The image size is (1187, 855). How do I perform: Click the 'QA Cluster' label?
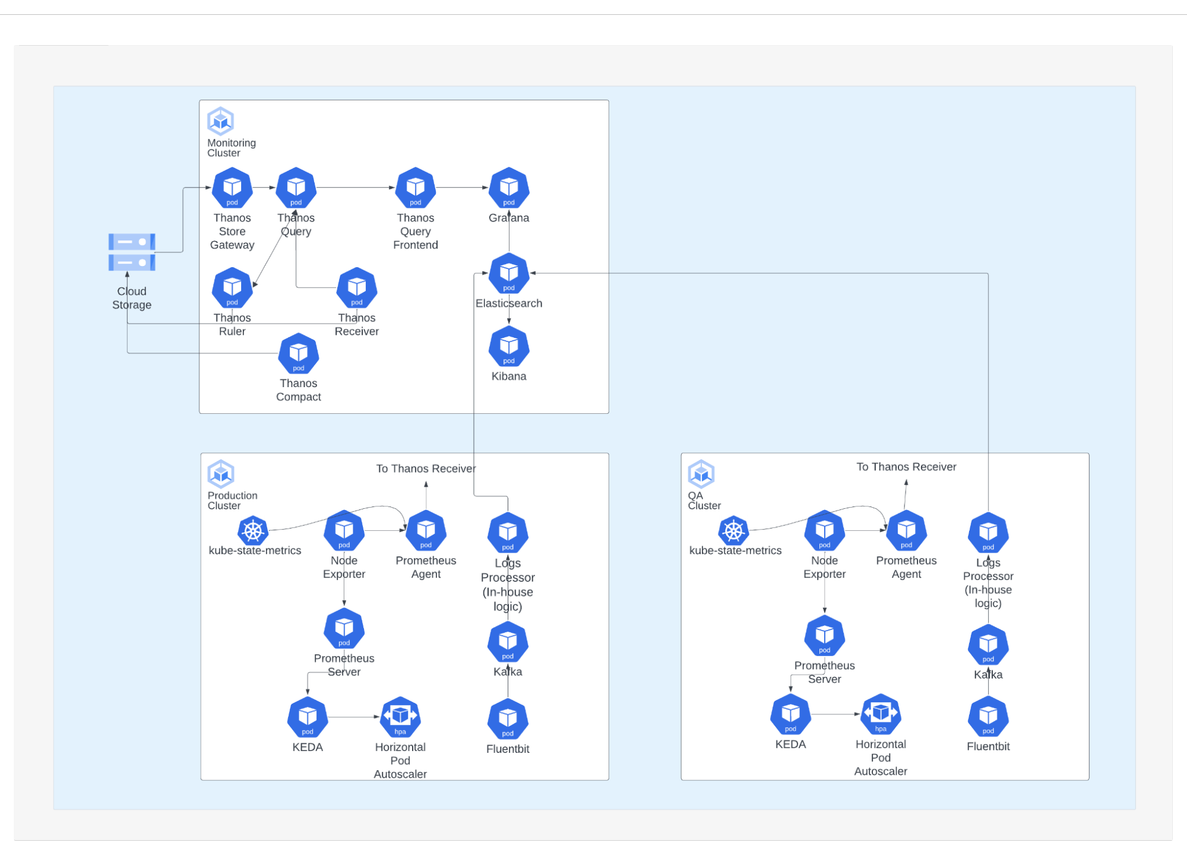704,501
